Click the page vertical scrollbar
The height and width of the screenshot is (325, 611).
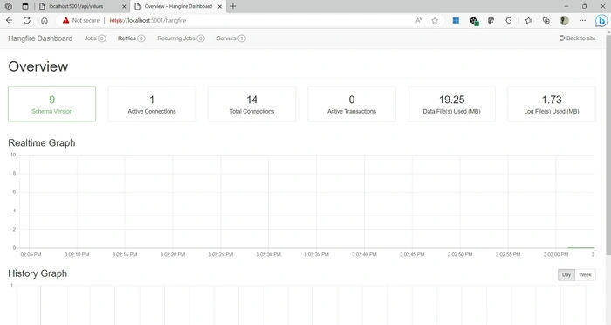(608, 144)
